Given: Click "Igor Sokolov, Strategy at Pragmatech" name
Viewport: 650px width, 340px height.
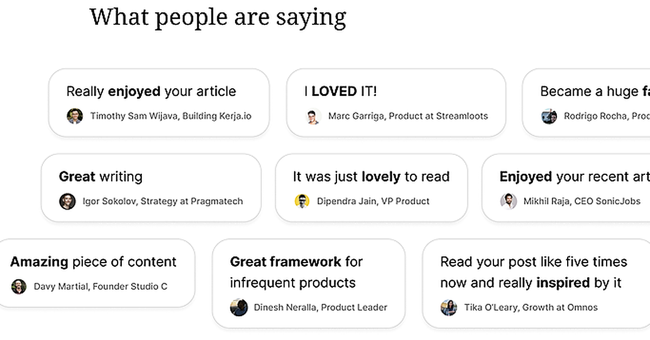Looking at the screenshot, I should 162,201.
